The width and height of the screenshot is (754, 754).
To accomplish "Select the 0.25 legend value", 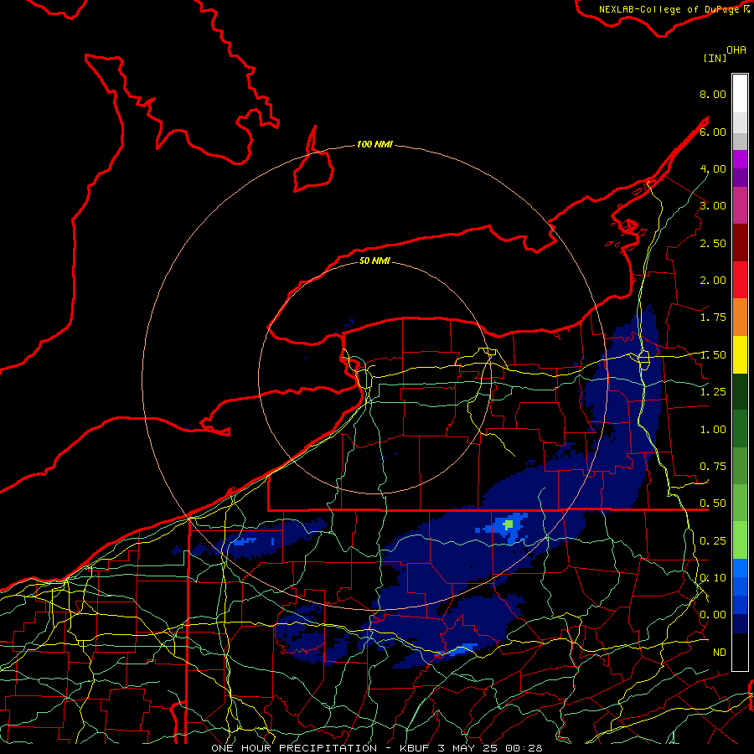I will [x=713, y=541].
